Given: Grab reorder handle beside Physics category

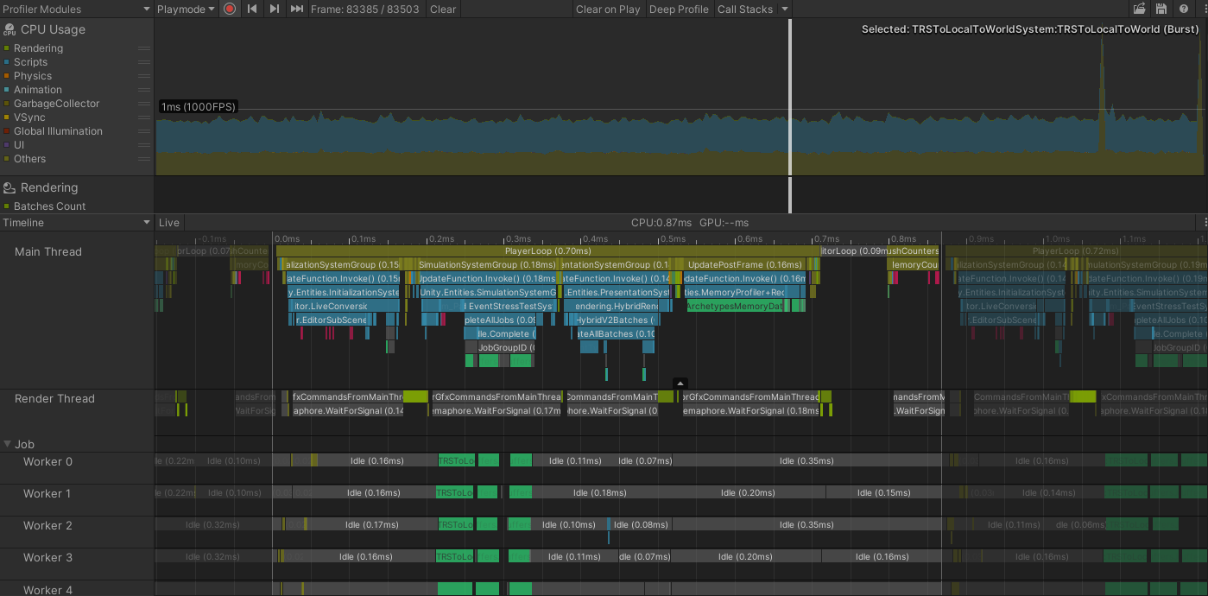Looking at the screenshot, I should point(143,76).
